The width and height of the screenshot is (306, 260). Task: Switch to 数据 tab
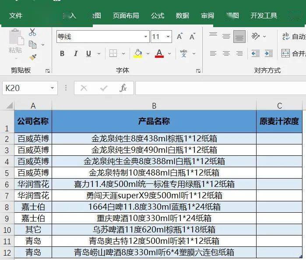coord(183,15)
